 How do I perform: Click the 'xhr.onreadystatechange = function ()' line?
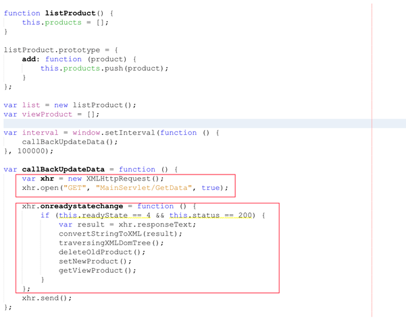coord(109,206)
